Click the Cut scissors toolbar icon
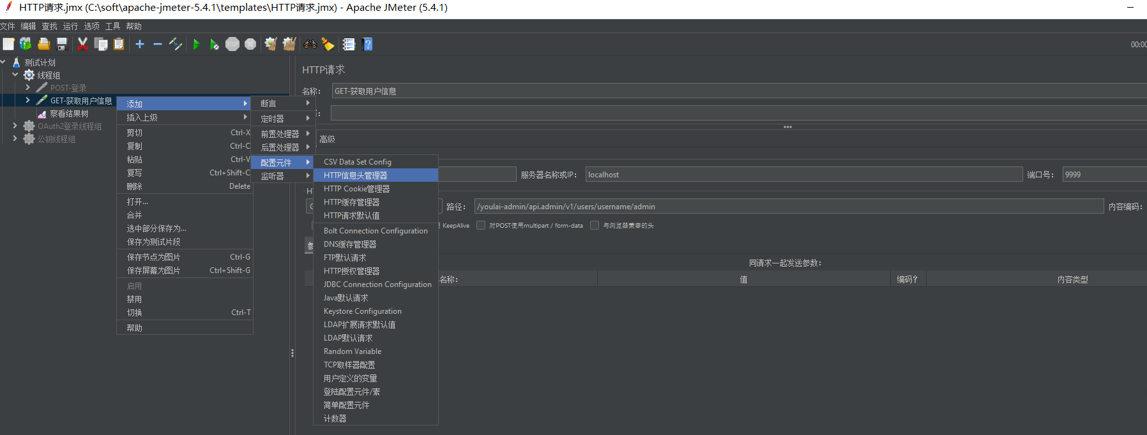Image resolution: width=1147 pixels, height=435 pixels. click(82, 44)
